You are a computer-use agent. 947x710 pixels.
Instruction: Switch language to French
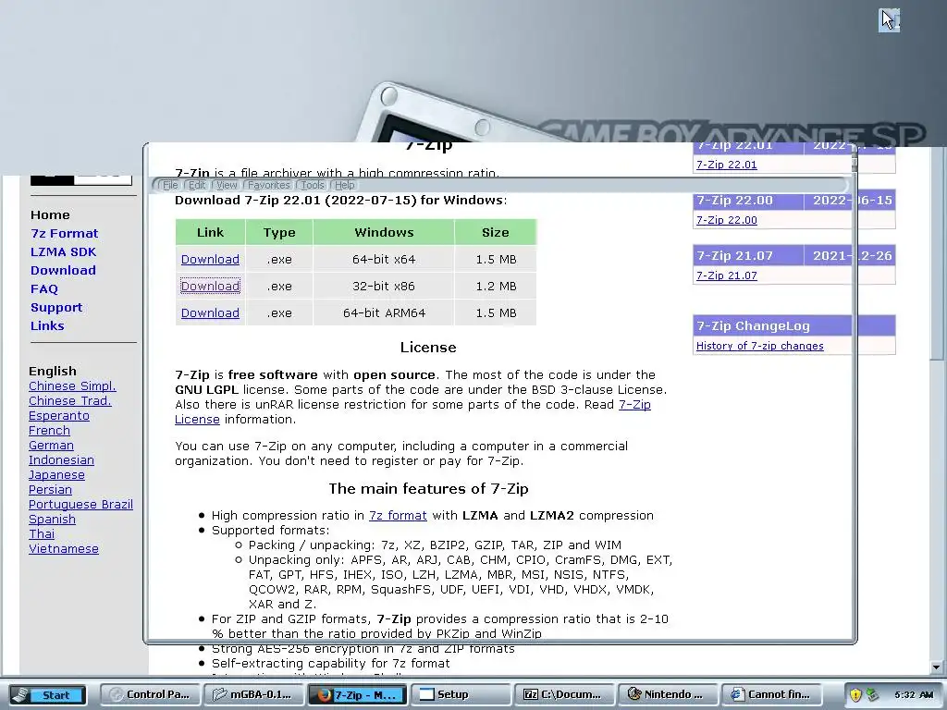(x=50, y=431)
